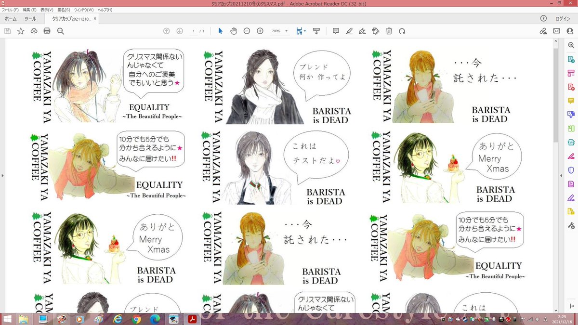The height and width of the screenshot is (325, 578).
Task: Activate the hand pan tool
Action: (234, 31)
